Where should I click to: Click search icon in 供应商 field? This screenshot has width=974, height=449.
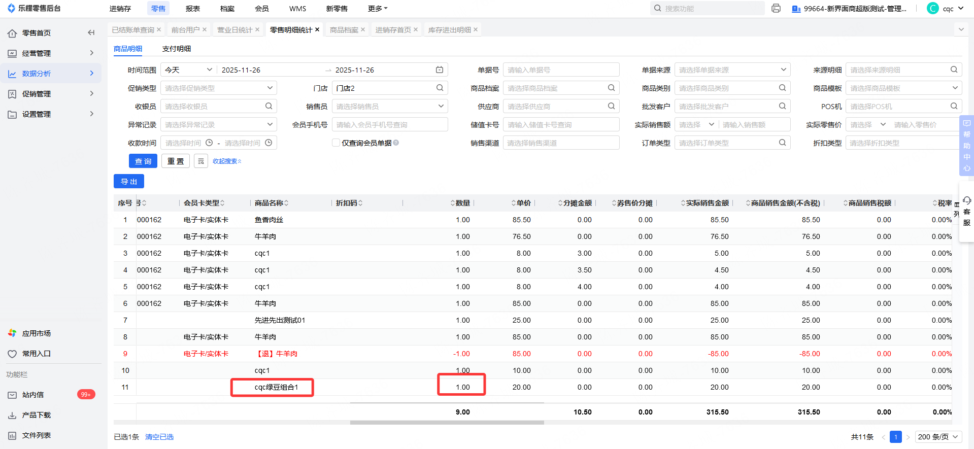click(612, 106)
